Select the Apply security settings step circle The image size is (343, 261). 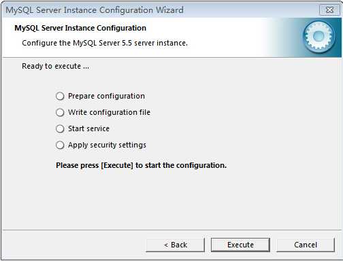click(x=60, y=145)
